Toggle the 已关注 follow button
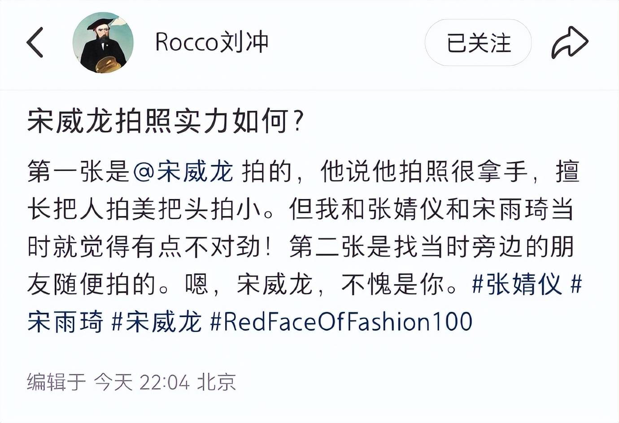 pyautogui.click(x=478, y=43)
